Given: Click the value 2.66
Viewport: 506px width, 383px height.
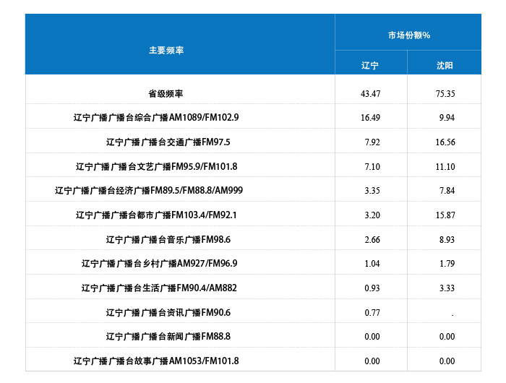Looking at the screenshot, I should [x=372, y=239].
